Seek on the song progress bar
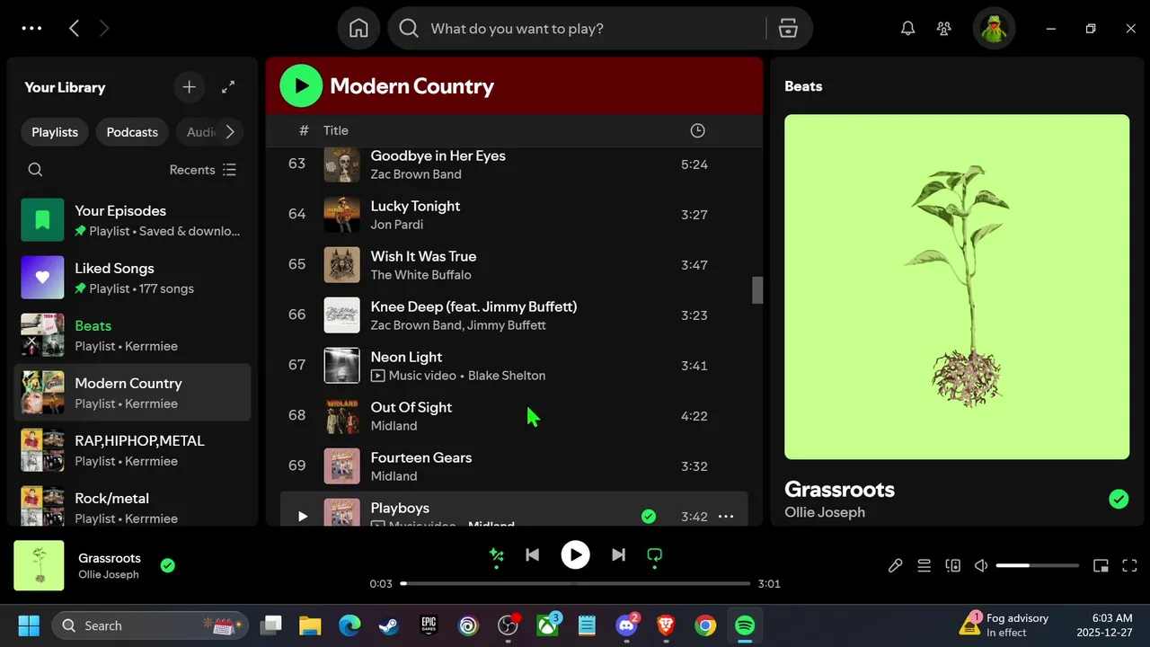 [x=575, y=583]
